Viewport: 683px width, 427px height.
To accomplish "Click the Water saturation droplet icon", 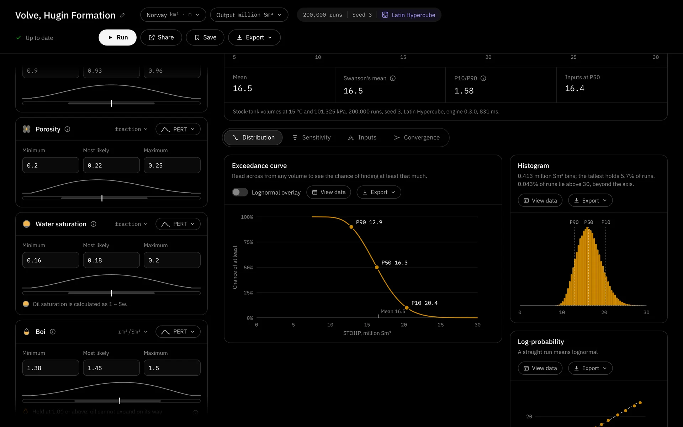I will 27,224.
